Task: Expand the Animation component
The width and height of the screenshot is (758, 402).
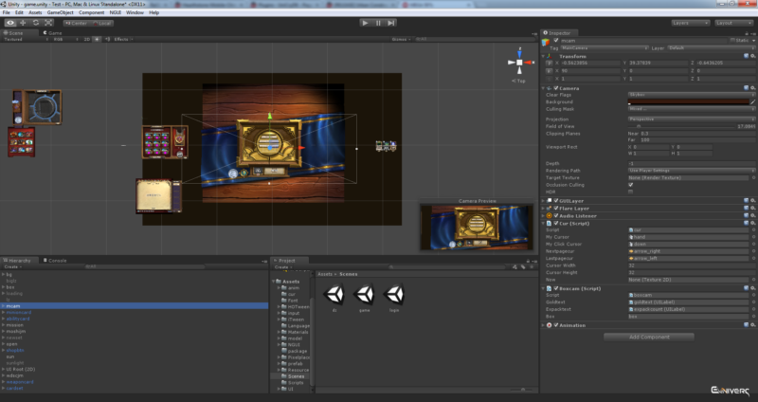Action: coord(543,325)
